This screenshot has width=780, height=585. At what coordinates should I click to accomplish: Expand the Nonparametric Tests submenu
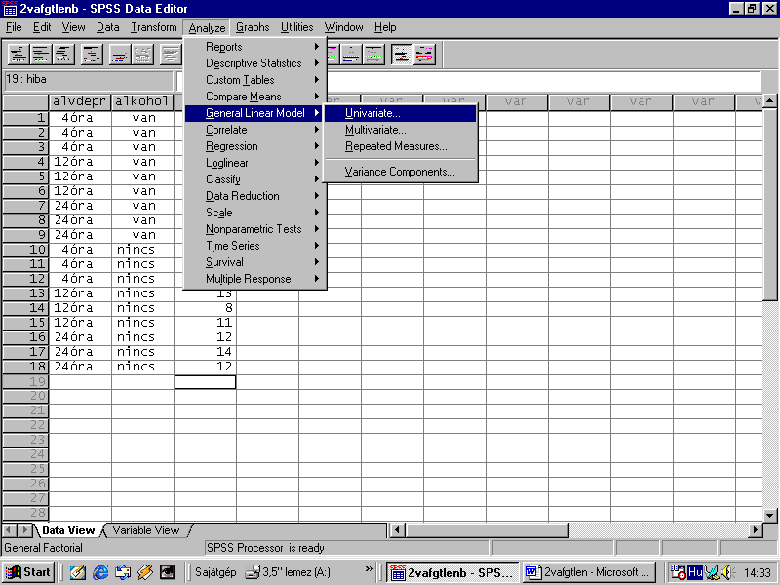(x=255, y=229)
